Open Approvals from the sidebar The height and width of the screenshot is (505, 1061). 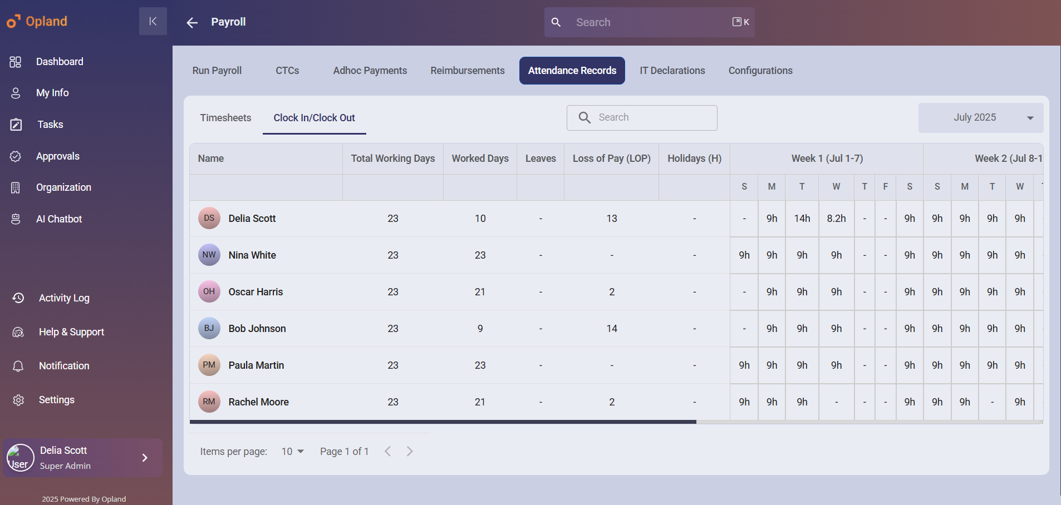(58, 156)
